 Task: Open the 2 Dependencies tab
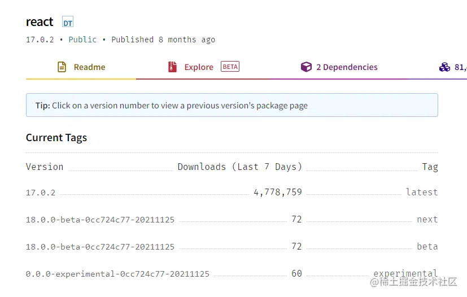point(339,67)
